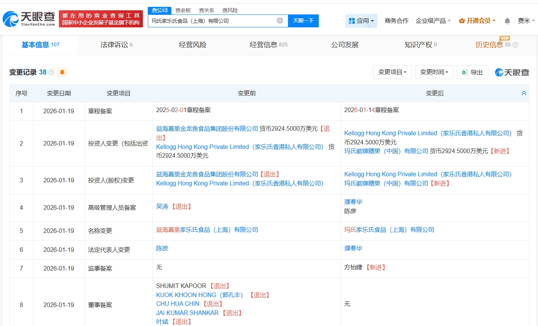Click 濮春华 link in legal representative row
Screen dimensions: 538x326
click(x=353, y=248)
